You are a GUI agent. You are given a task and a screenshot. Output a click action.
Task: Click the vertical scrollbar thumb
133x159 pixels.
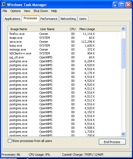click(x=123, y=53)
